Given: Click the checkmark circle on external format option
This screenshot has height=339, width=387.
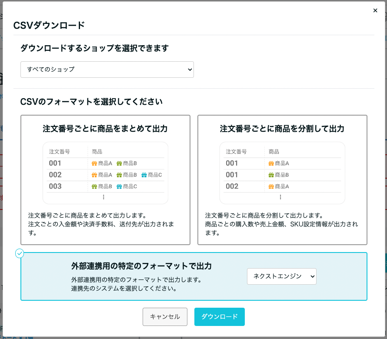Looking at the screenshot, I should [x=20, y=253].
